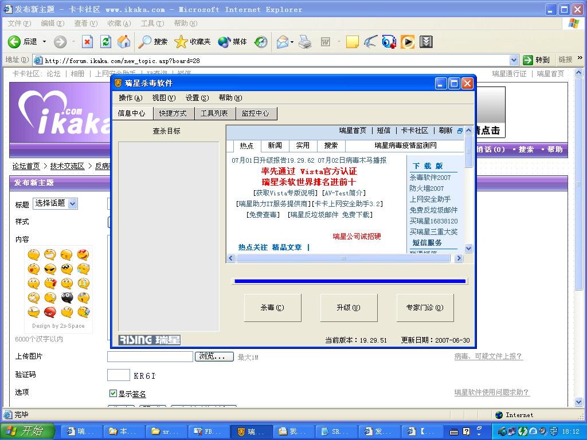
Task: Refresh the page with green arrows icon
Action: pyautogui.click(x=106, y=41)
